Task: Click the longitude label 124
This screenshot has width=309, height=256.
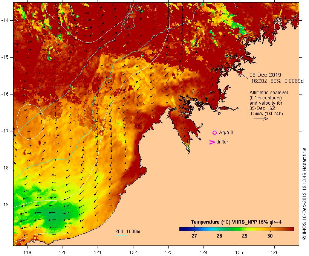Action: pos(203,253)
